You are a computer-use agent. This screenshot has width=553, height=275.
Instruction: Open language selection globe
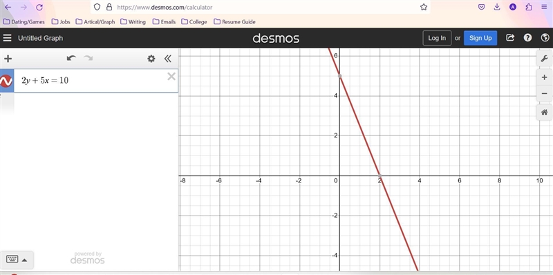(545, 38)
